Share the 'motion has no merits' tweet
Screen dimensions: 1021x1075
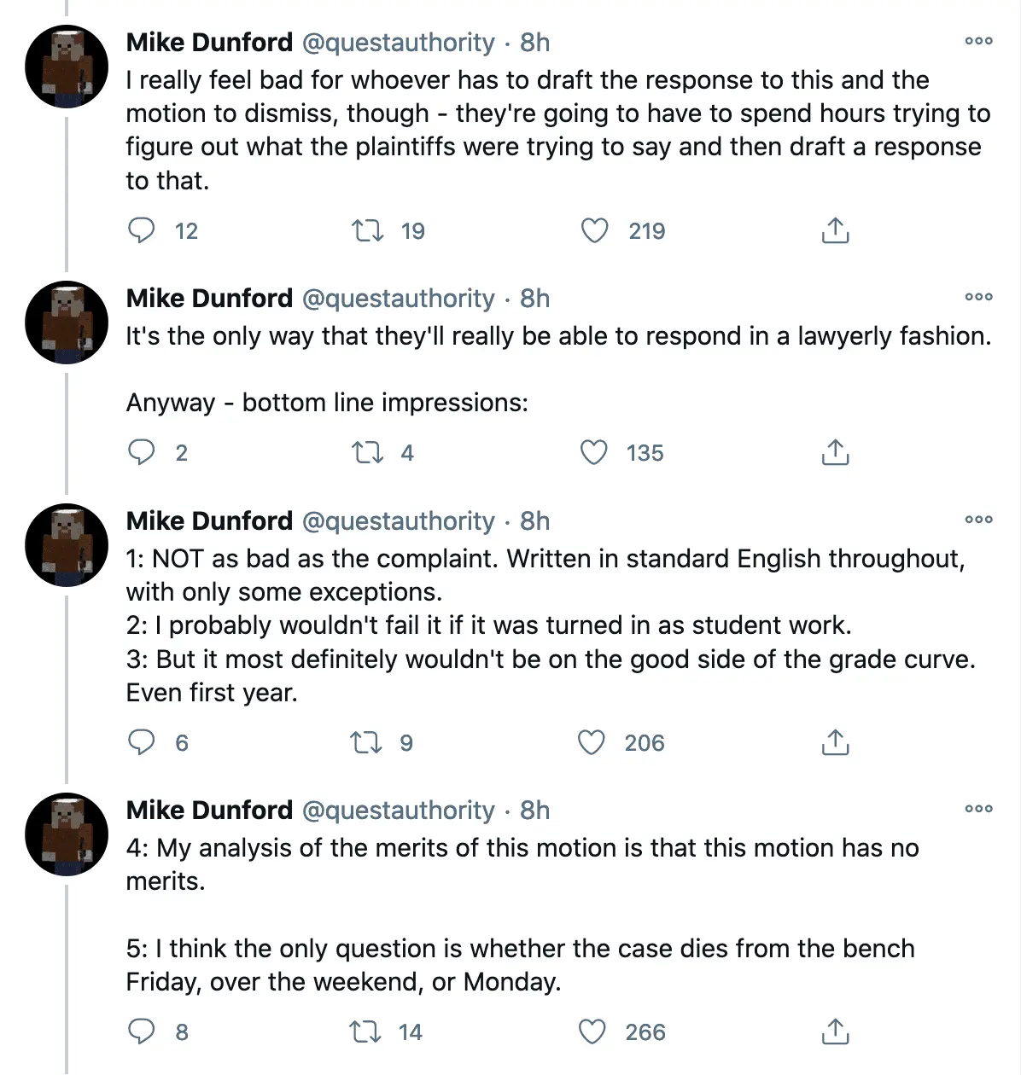(x=835, y=1032)
